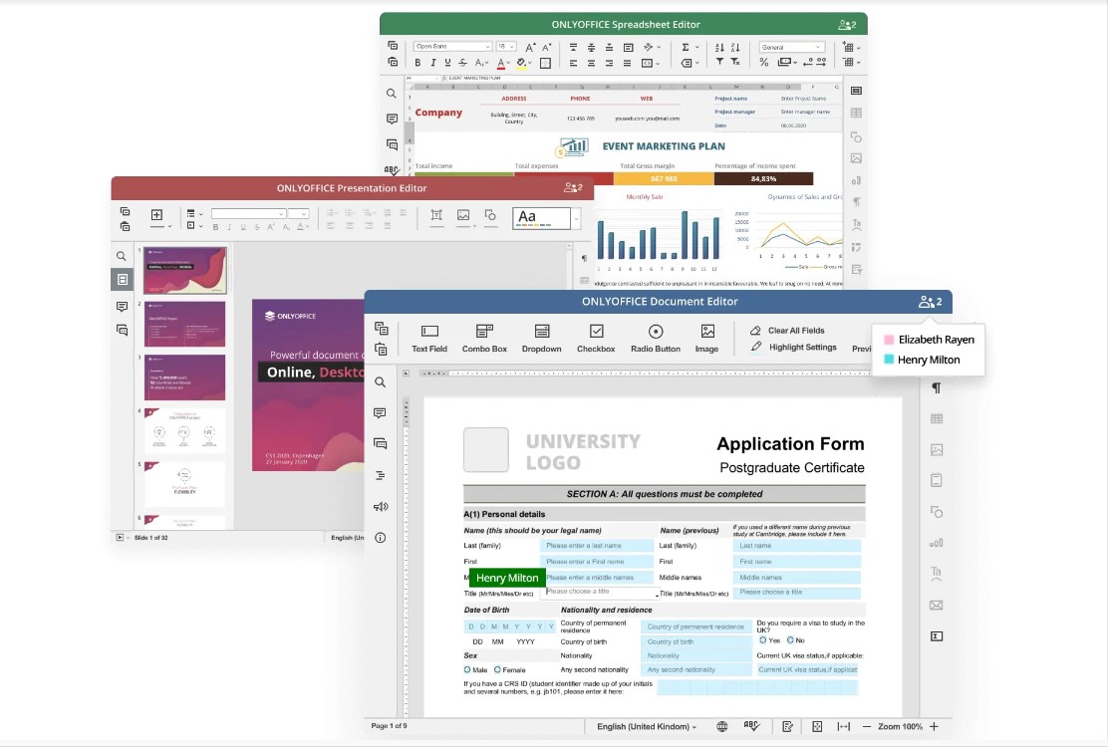Insert an Image form field
The height and width of the screenshot is (747, 1108).
click(x=706, y=339)
